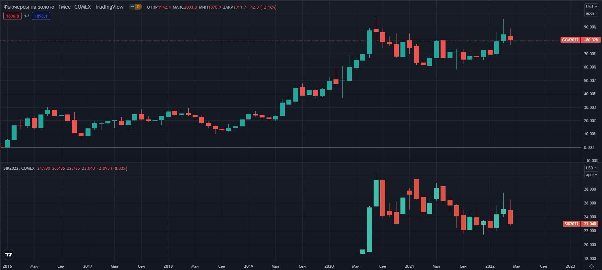This screenshot has width=602, height=270.
Task: Click the SIK2022 price label tag
Action: (x=572, y=224)
